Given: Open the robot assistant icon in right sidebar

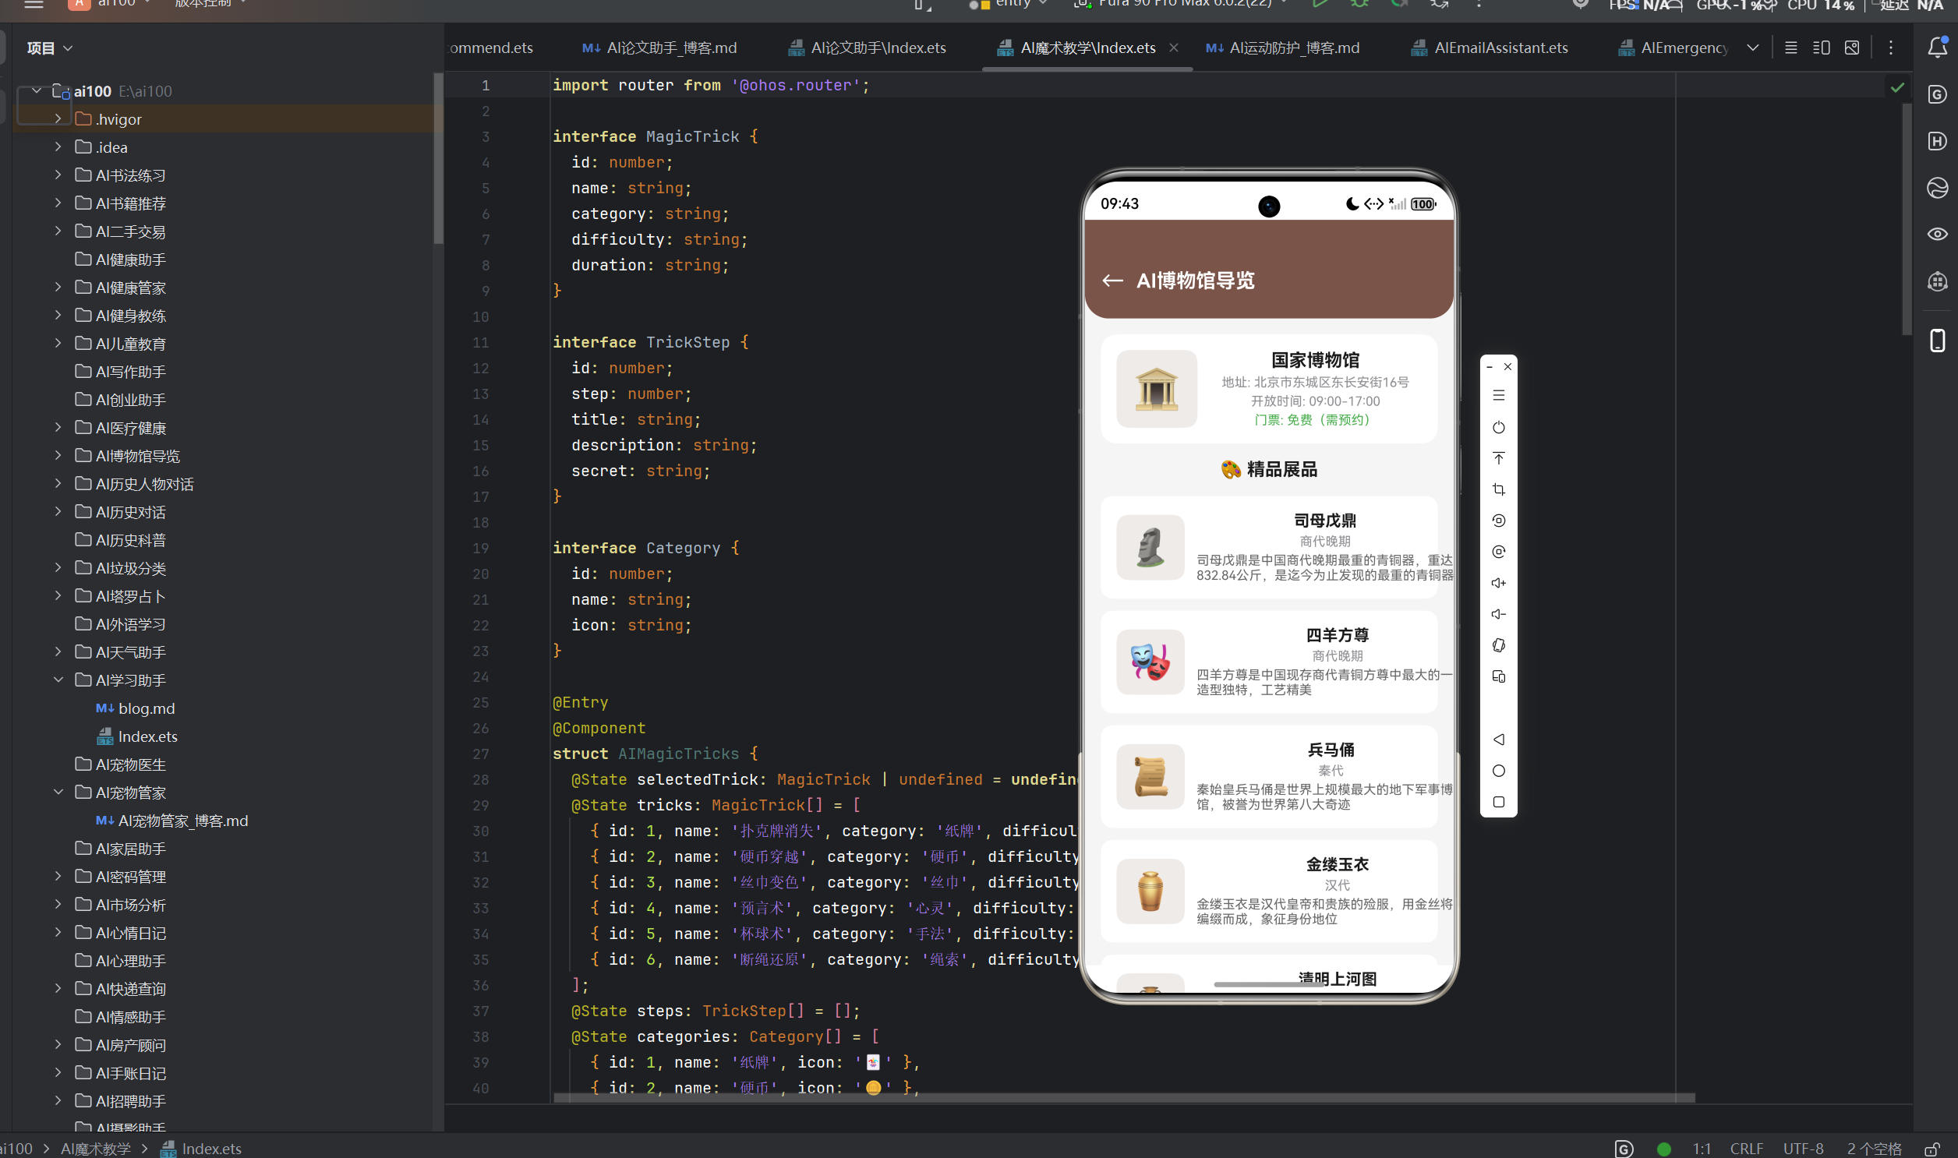Looking at the screenshot, I should pyautogui.click(x=1937, y=281).
